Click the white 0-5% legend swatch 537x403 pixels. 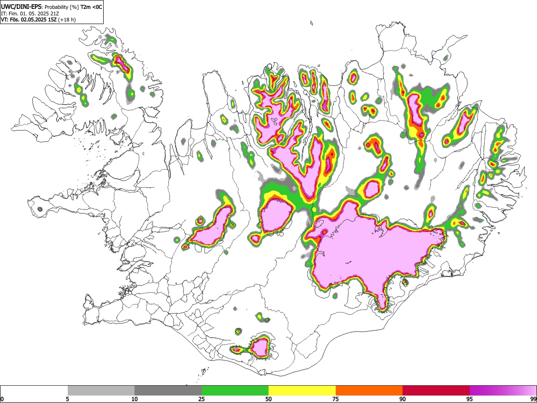34,391
